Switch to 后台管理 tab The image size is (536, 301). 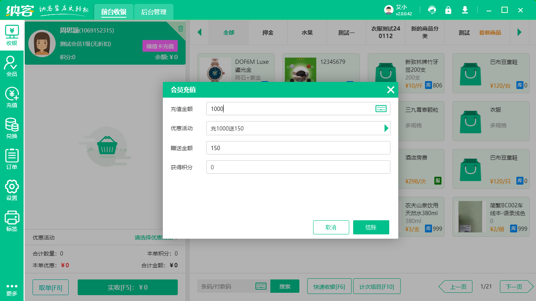[x=154, y=12]
